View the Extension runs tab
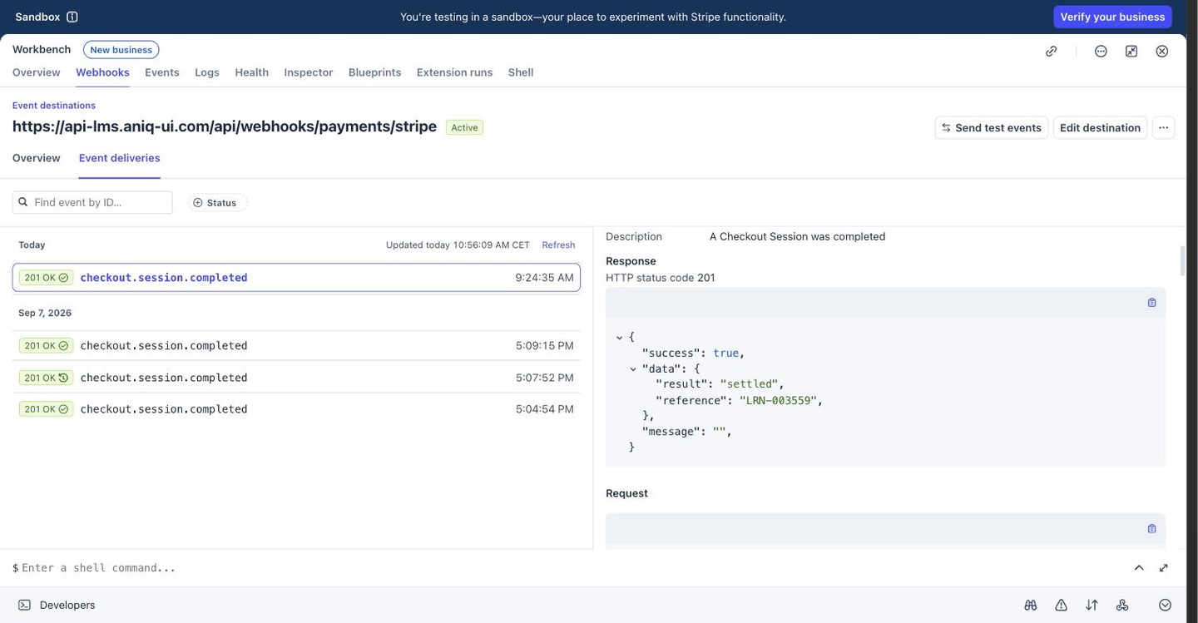This screenshot has height=623, width=1198. coord(454,72)
